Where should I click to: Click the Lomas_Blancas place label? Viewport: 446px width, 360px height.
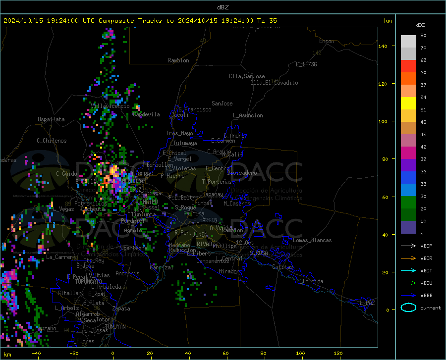312,240
